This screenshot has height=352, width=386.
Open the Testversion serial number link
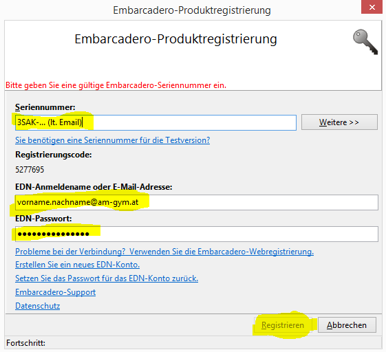[x=113, y=140]
